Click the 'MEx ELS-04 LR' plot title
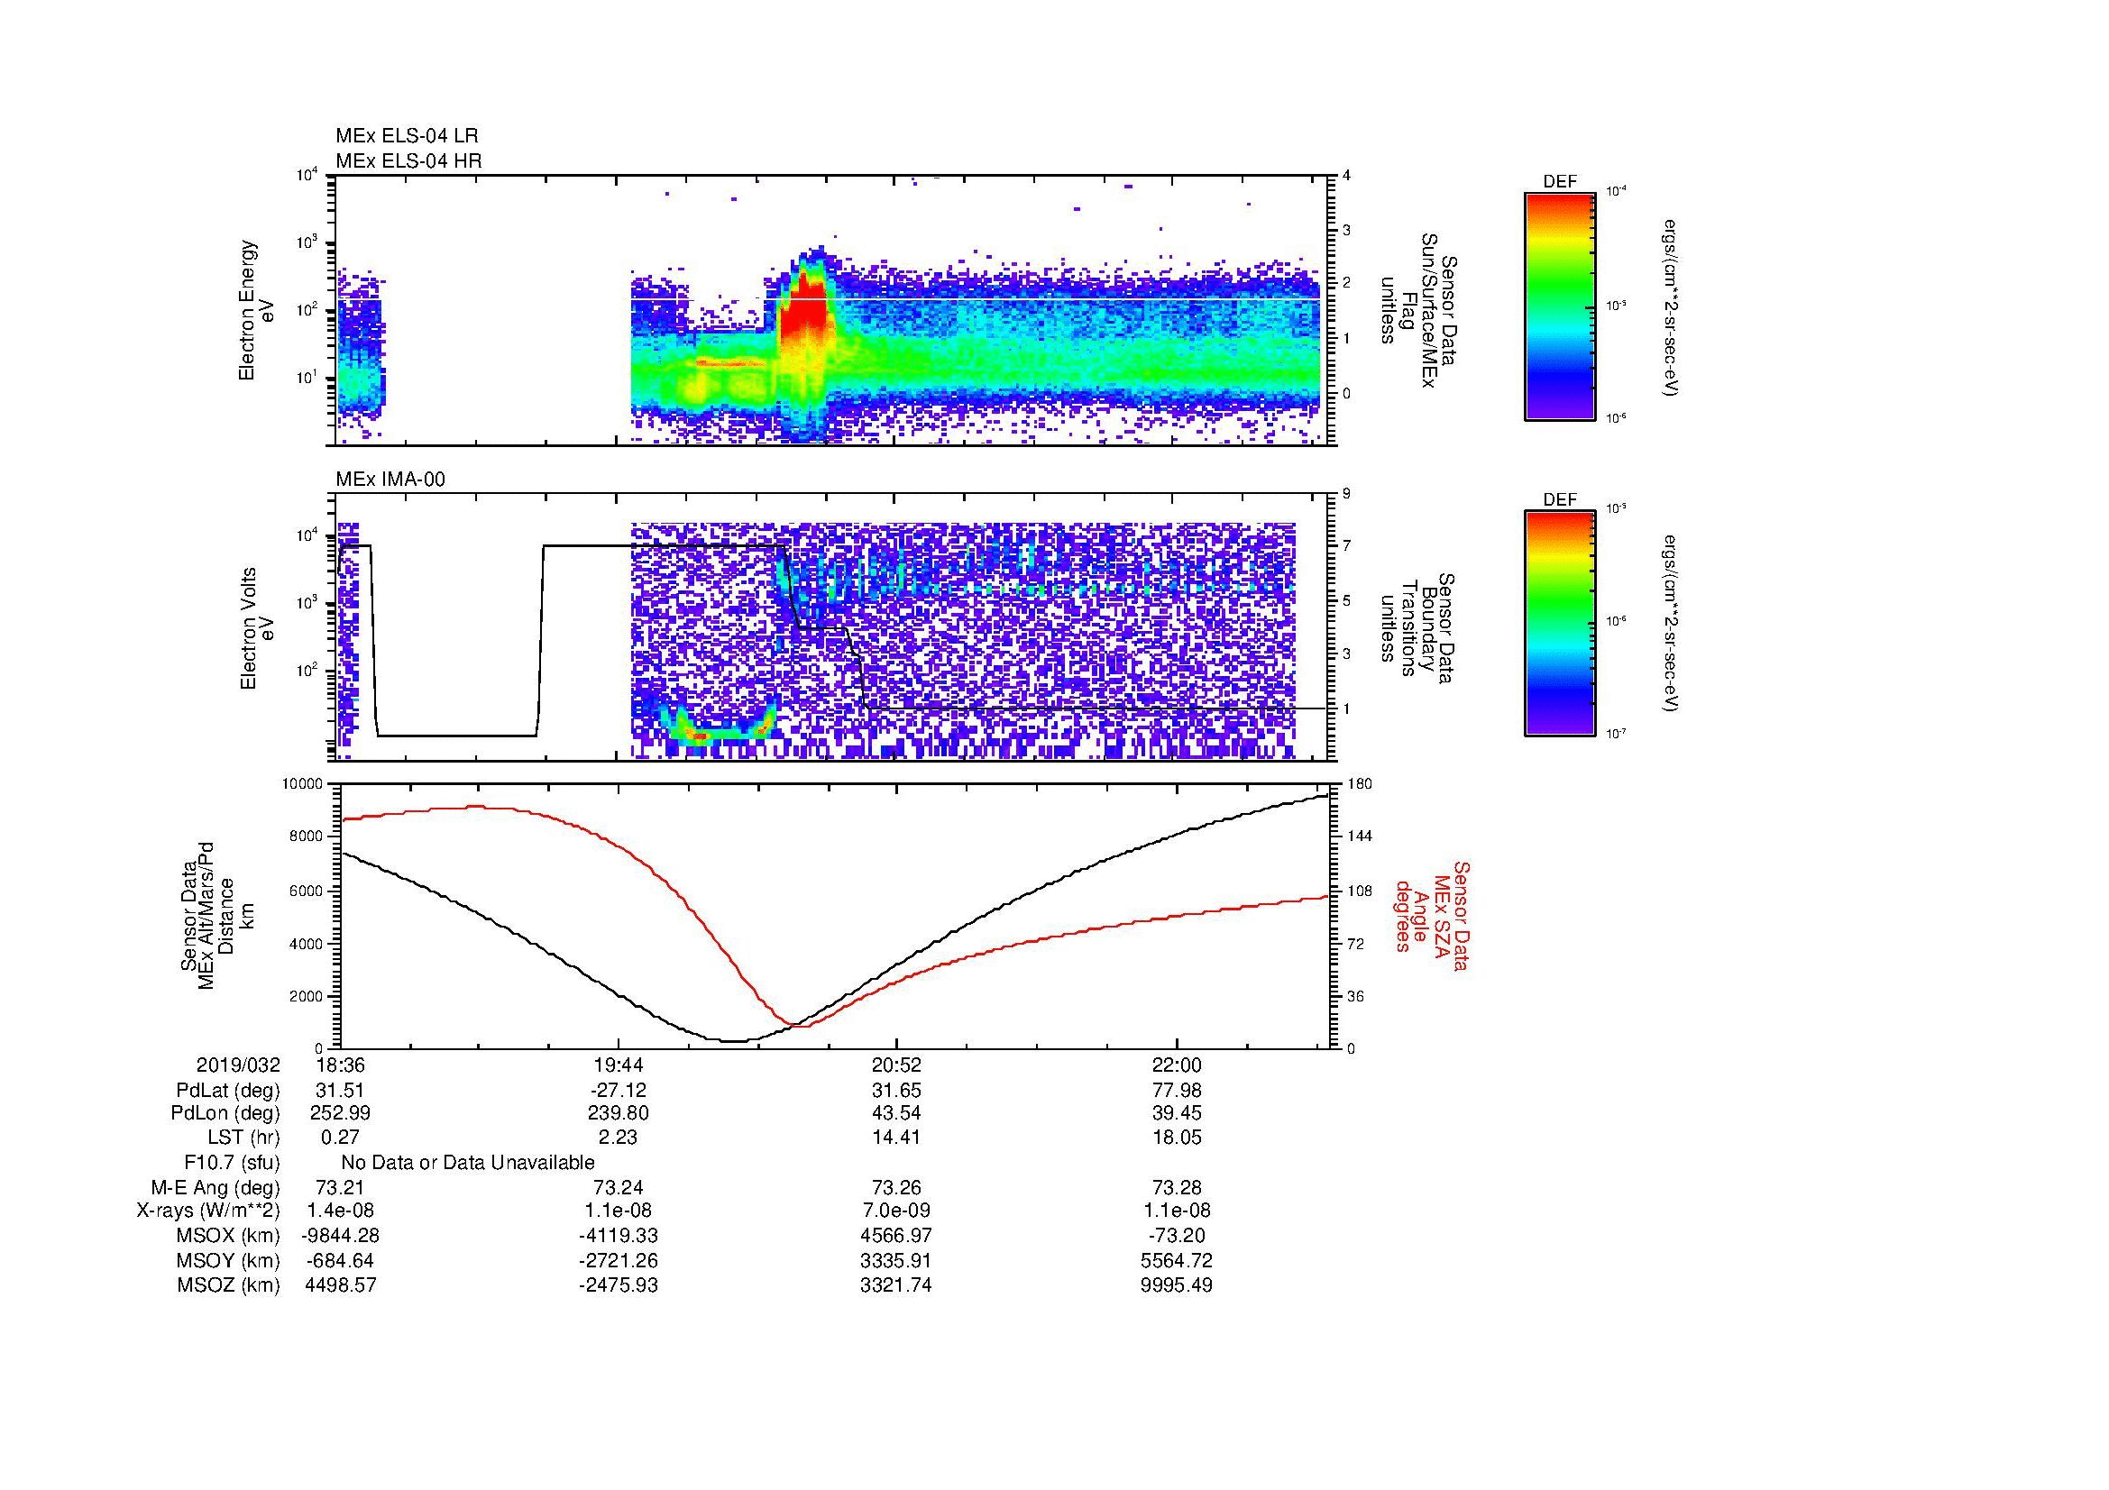The image size is (2109, 1490). (x=407, y=136)
